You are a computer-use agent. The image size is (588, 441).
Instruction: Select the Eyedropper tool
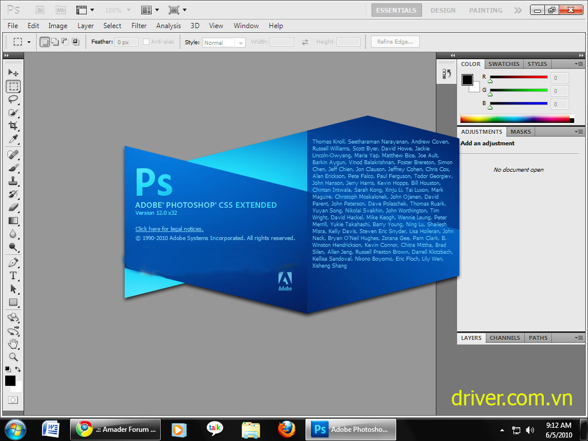[x=13, y=140]
